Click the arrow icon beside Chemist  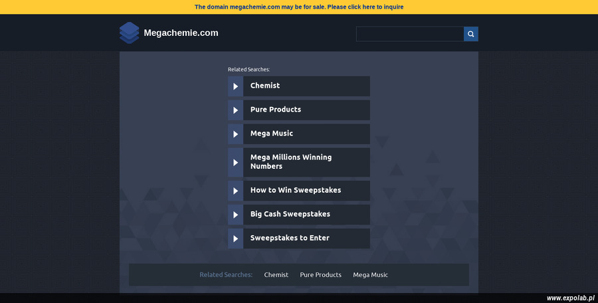tap(236, 86)
